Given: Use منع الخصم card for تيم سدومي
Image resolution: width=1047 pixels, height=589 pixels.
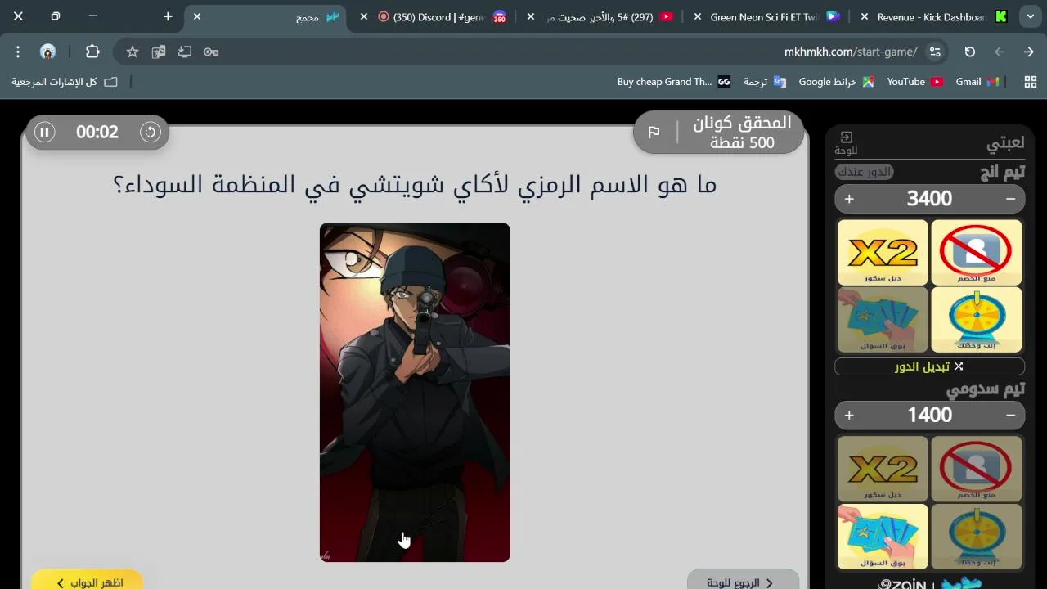Looking at the screenshot, I should click(977, 469).
